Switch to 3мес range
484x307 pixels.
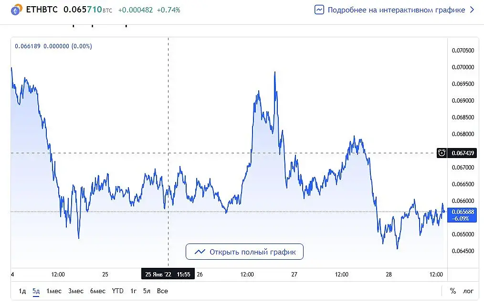tap(75, 291)
